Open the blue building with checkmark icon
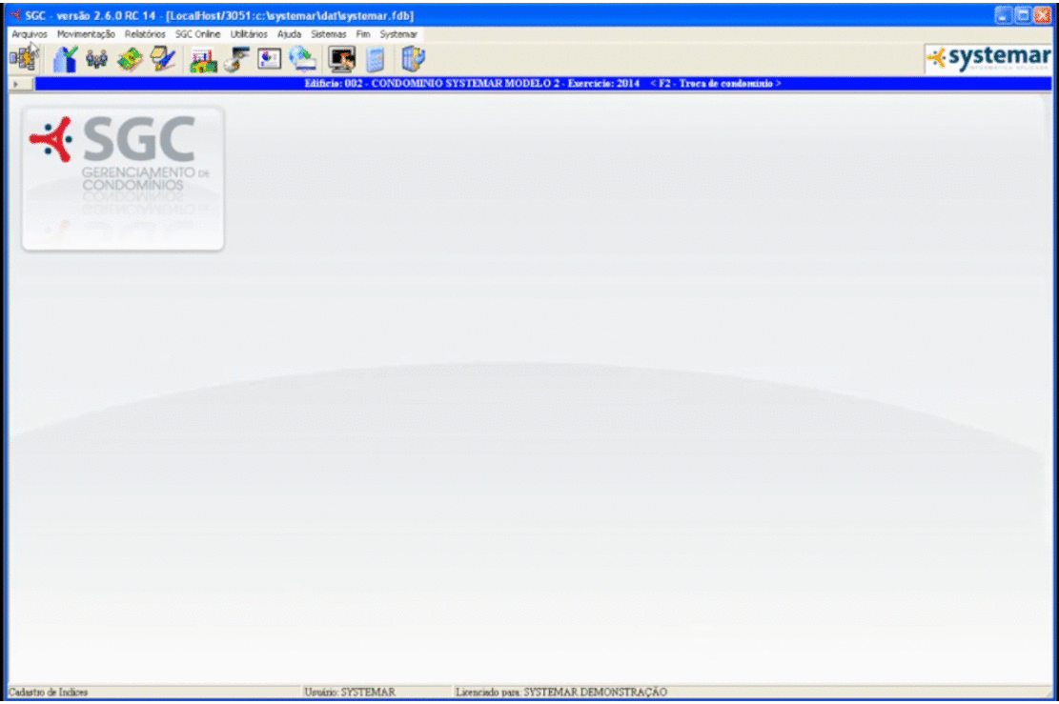 tap(66, 59)
